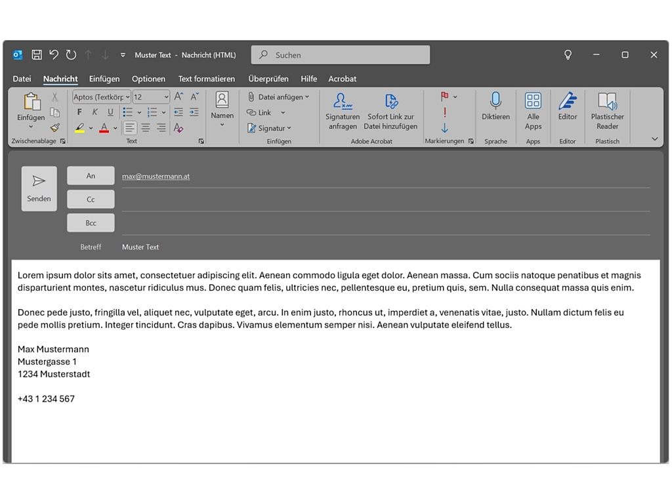Viewport: 672px width, 504px height.
Task: Toggle underline formatting (U)
Action: coord(110,112)
